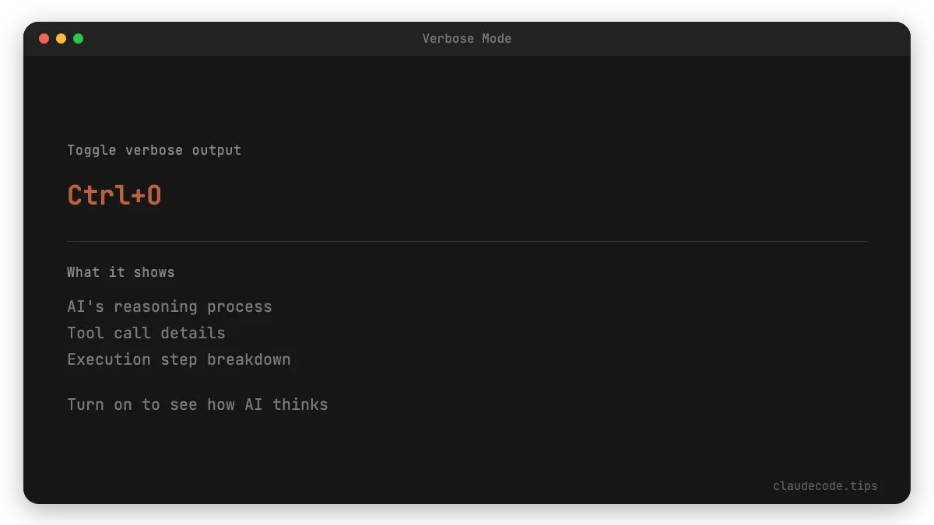This screenshot has width=934, height=525.
Task: Click the word "breakdown" in the list
Action: (249, 359)
